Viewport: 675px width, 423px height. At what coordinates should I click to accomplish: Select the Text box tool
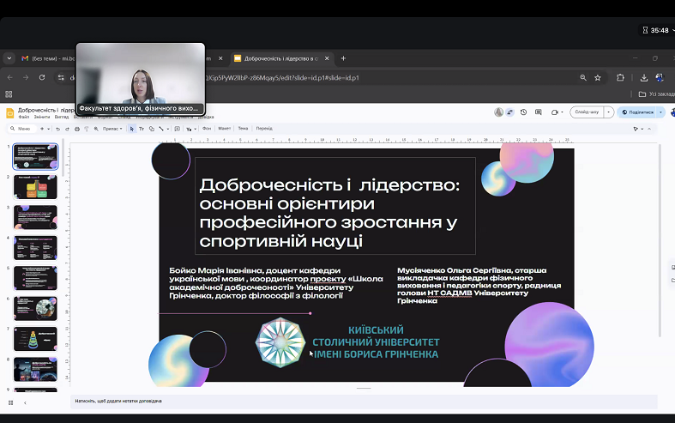click(x=142, y=129)
